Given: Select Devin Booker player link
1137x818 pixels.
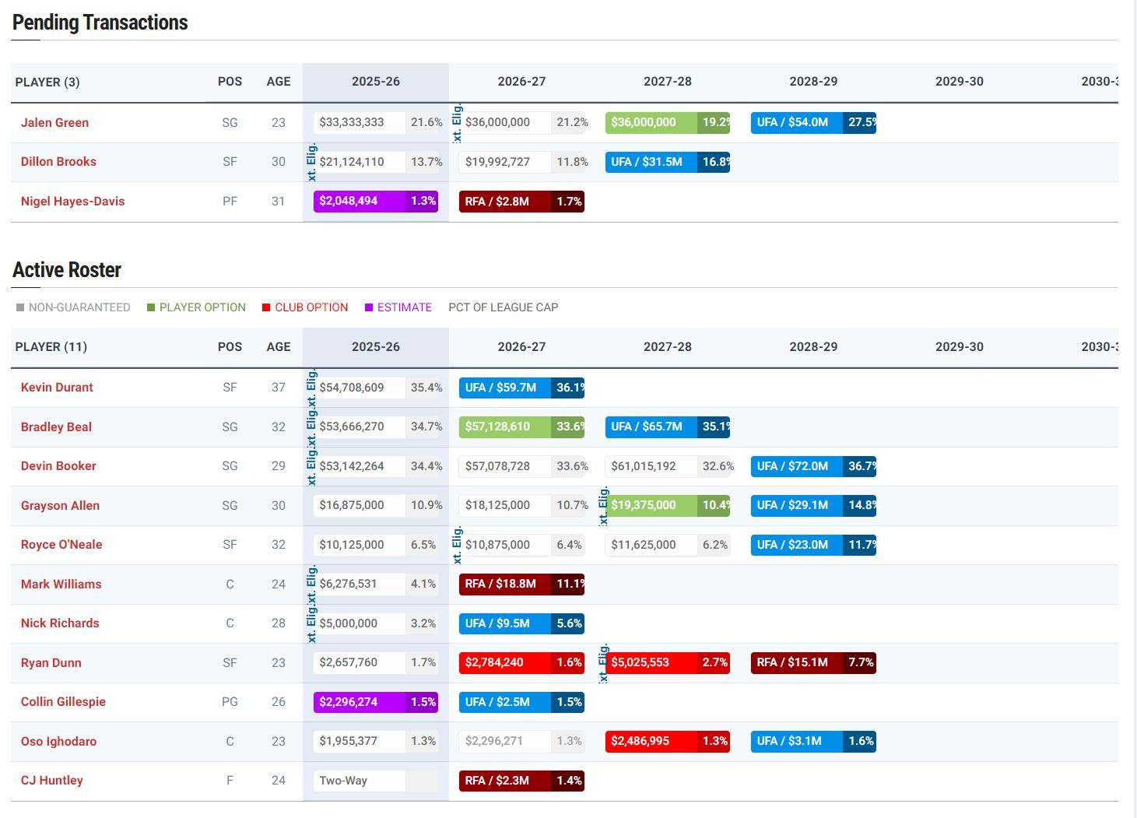Looking at the screenshot, I should coord(58,466).
